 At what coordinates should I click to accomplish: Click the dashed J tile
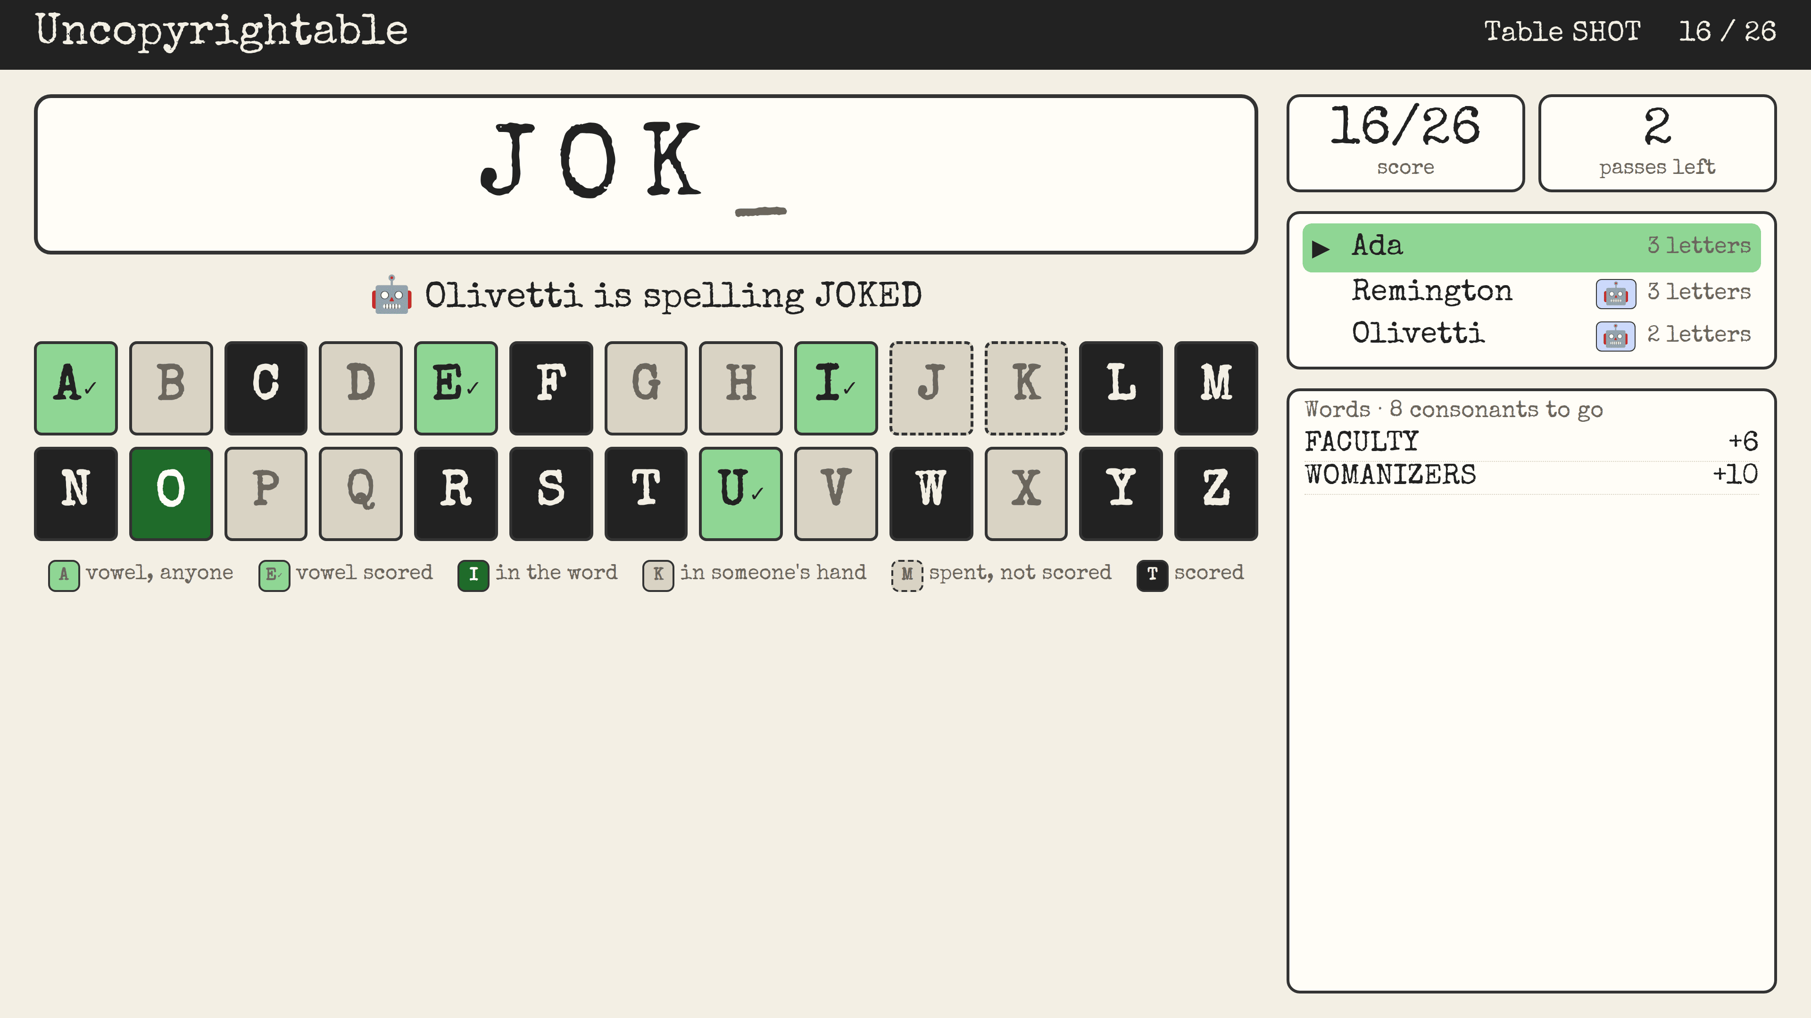tap(931, 388)
